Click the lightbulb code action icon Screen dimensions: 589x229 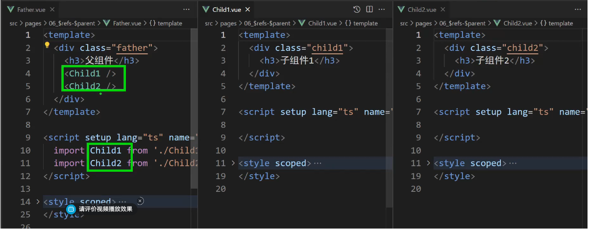click(x=48, y=45)
